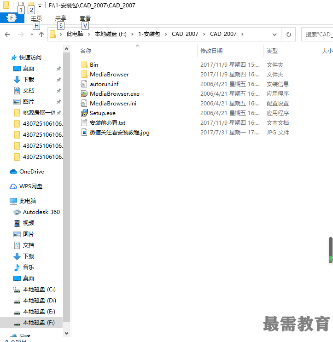Select 本地磁盘 (F:) drive
This screenshot has height=342, width=333.
[x=31, y=323]
